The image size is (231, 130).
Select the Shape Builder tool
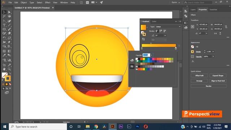[x=4, y=47]
